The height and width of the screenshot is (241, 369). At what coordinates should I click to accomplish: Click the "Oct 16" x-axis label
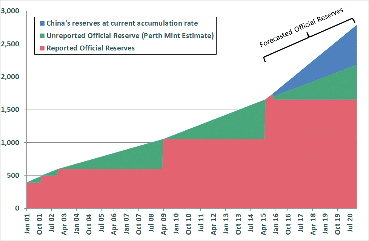[x=288, y=224]
